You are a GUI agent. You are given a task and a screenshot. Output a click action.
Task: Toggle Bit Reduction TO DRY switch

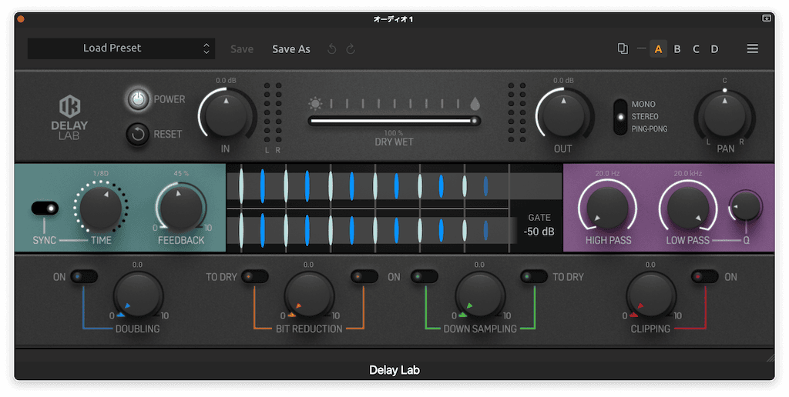pos(254,276)
